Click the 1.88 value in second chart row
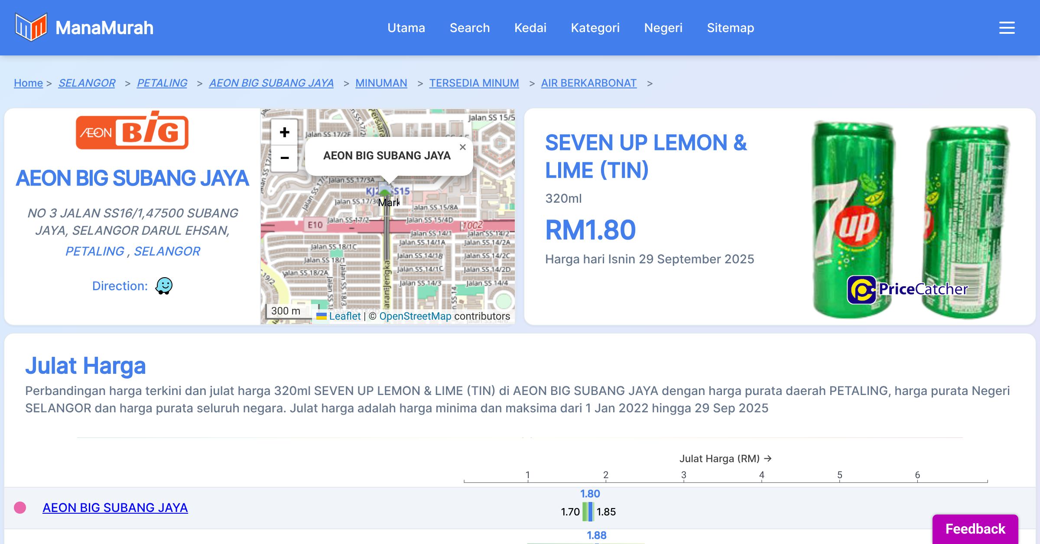This screenshot has height=544, width=1040. click(597, 535)
